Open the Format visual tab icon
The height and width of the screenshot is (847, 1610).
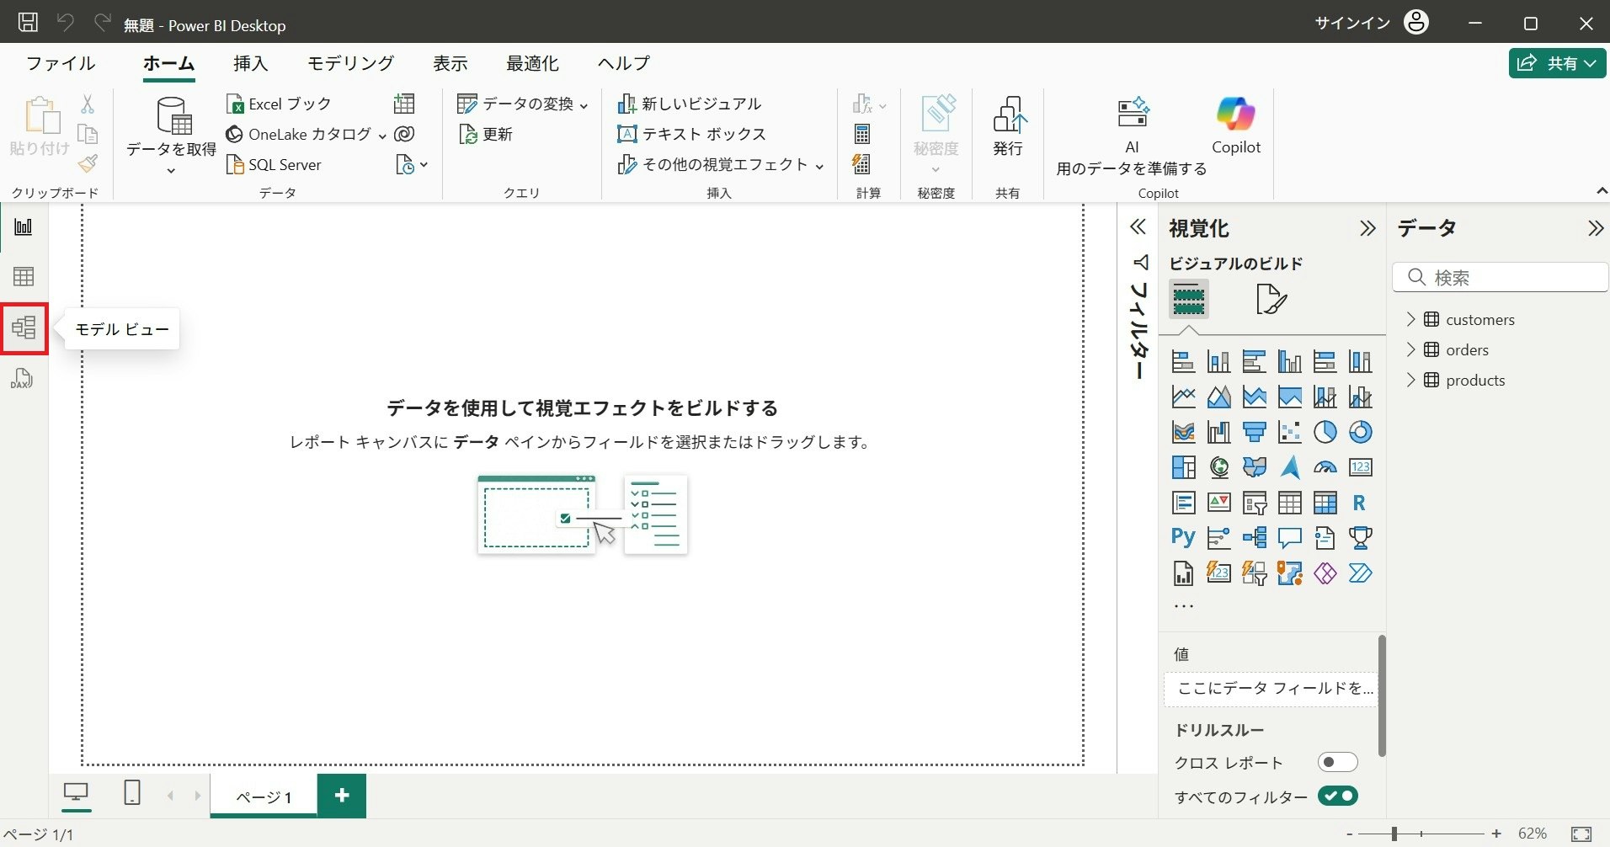coord(1271,299)
